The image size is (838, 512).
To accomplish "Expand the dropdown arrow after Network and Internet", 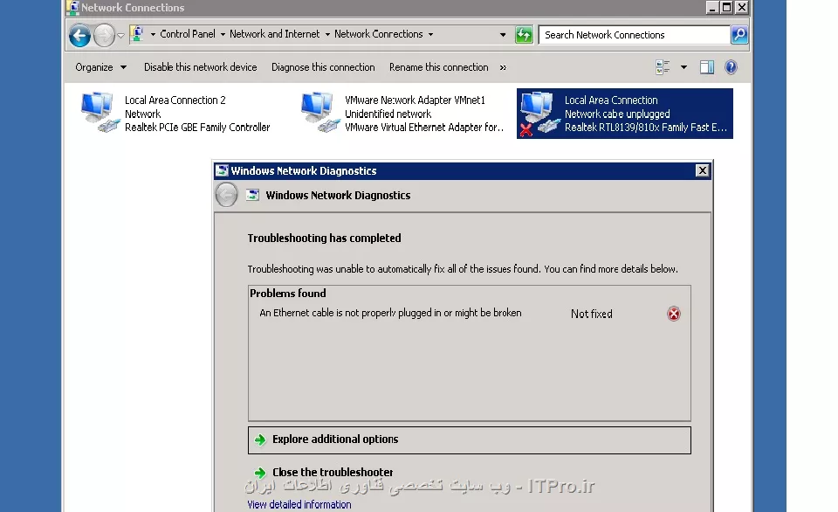I will (x=327, y=34).
